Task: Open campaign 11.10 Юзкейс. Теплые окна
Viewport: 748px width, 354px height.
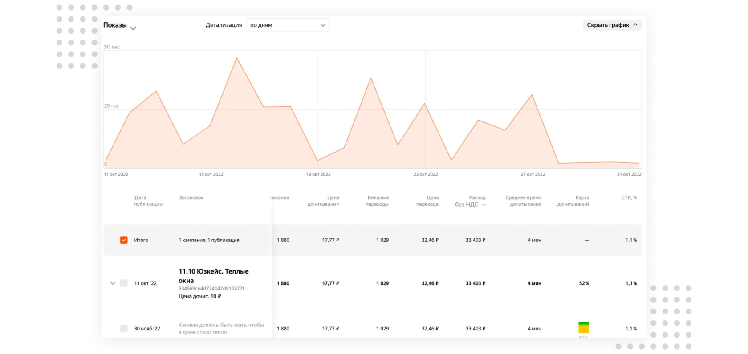Action: pyautogui.click(x=214, y=276)
